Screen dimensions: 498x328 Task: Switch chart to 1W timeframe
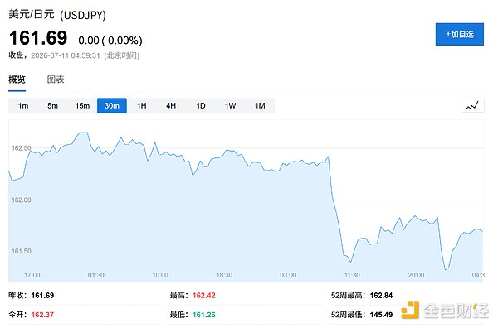point(230,105)
